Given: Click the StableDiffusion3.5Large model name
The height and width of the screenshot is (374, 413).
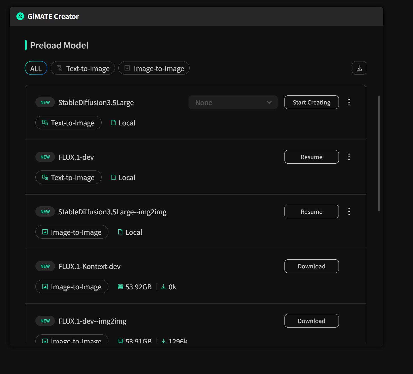Looking at the screenshot, I should tap(96, 102).
